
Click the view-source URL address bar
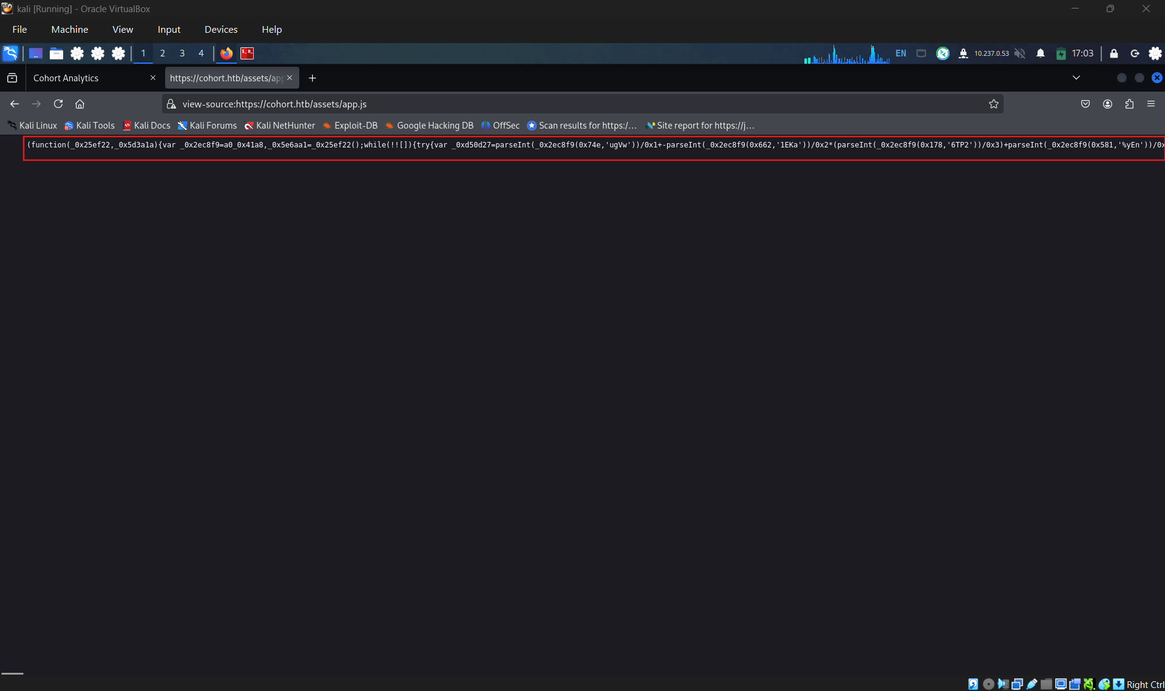(582, 104)
